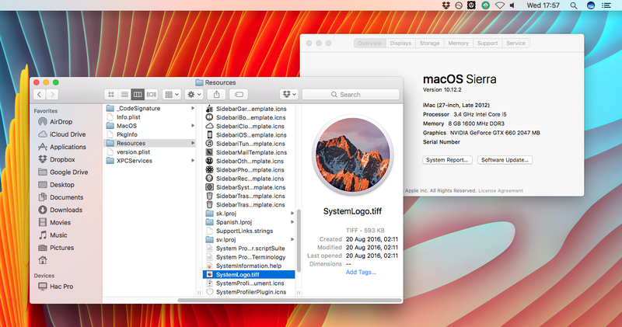
Task: Expand the XPCServices folder arrow
Action: click(x=193, y=161)
